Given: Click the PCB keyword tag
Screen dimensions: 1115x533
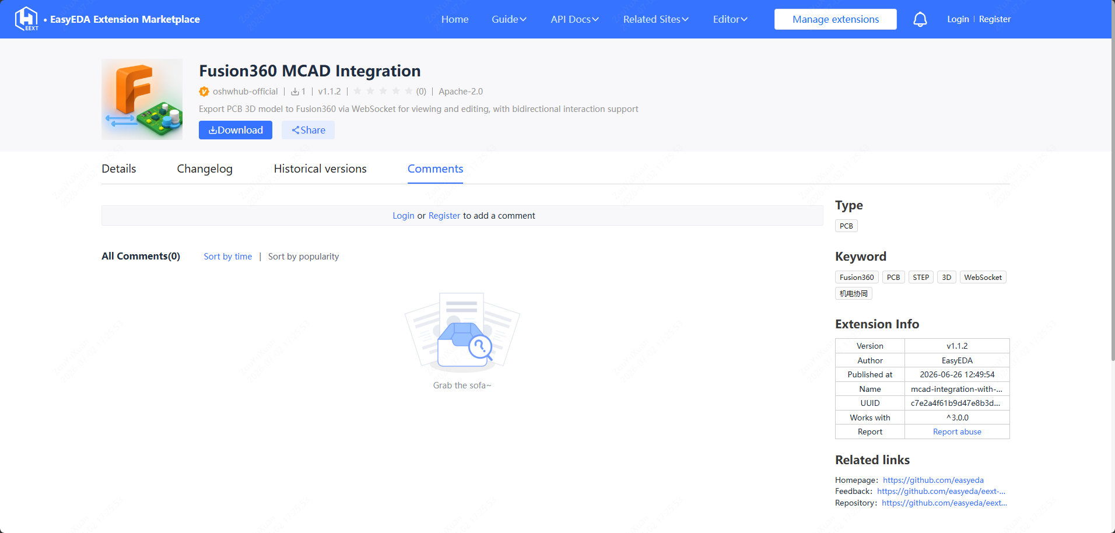Looking at the screenshot, I should [893, 277].
